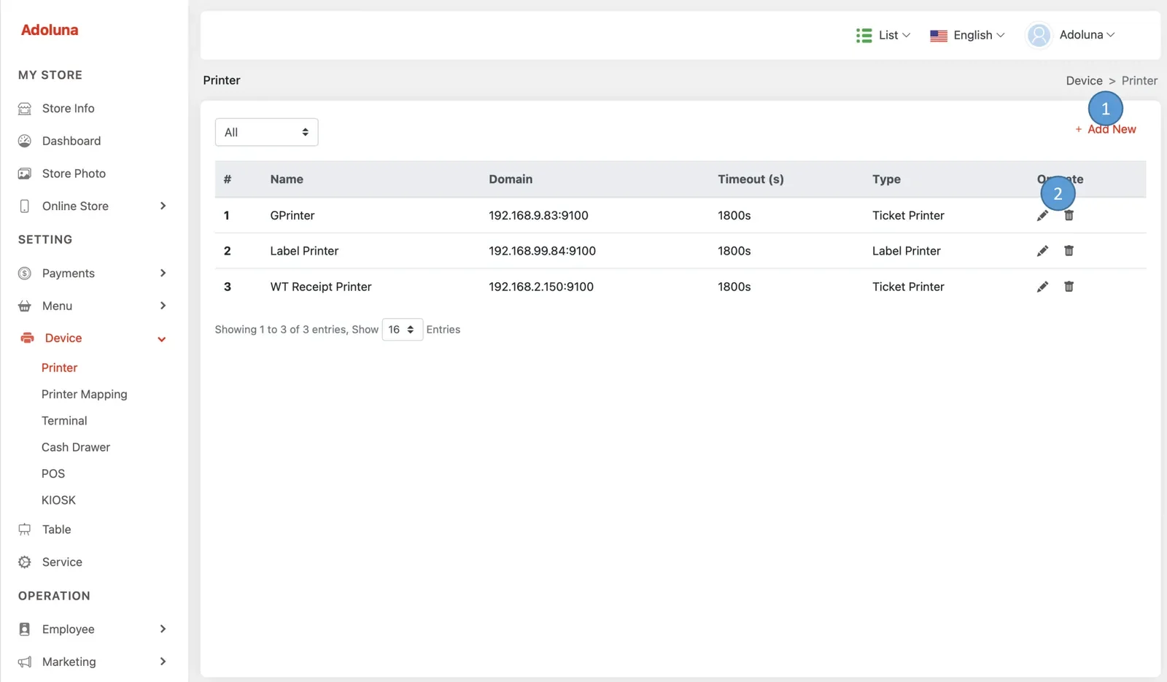
Task: Click the Store Photo image icon
Action: click(25, 174)
